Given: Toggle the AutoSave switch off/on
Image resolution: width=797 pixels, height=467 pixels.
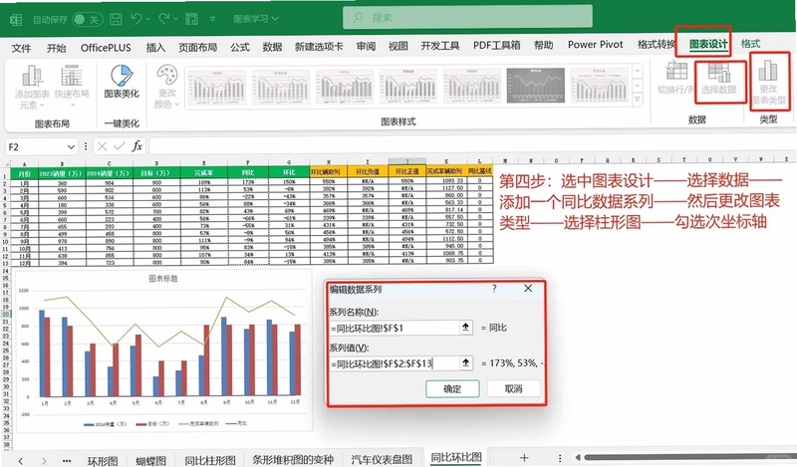Looking at the screenshot, I should (x=87, y=19).
